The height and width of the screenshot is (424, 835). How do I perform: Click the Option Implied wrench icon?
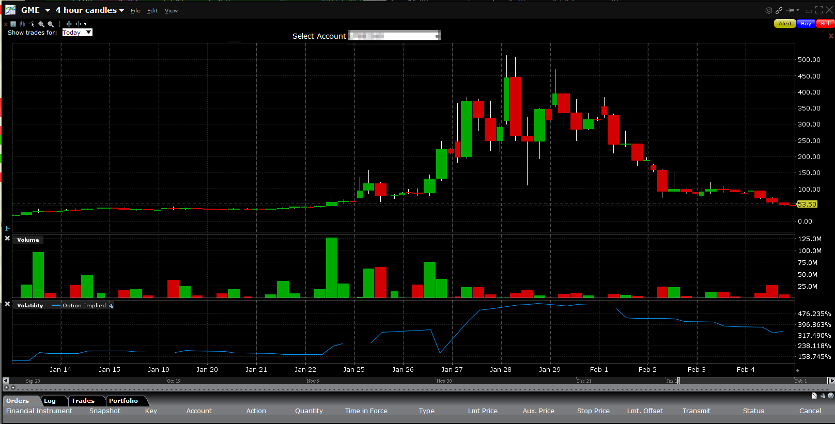pos(111,306)
